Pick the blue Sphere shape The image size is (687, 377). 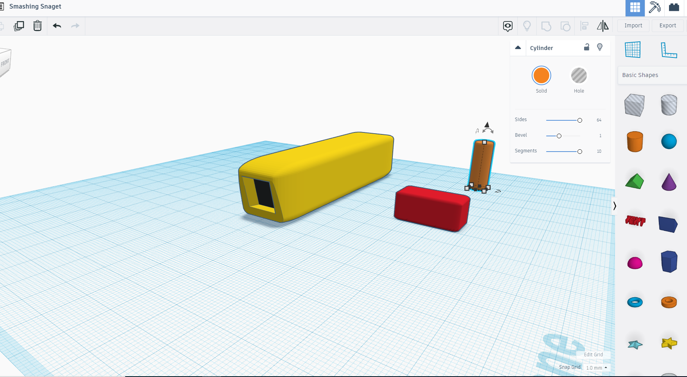[669, 141]
